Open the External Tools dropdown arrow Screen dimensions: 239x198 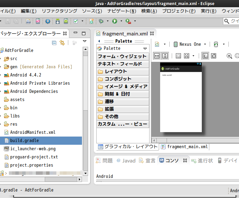point(135,21)
